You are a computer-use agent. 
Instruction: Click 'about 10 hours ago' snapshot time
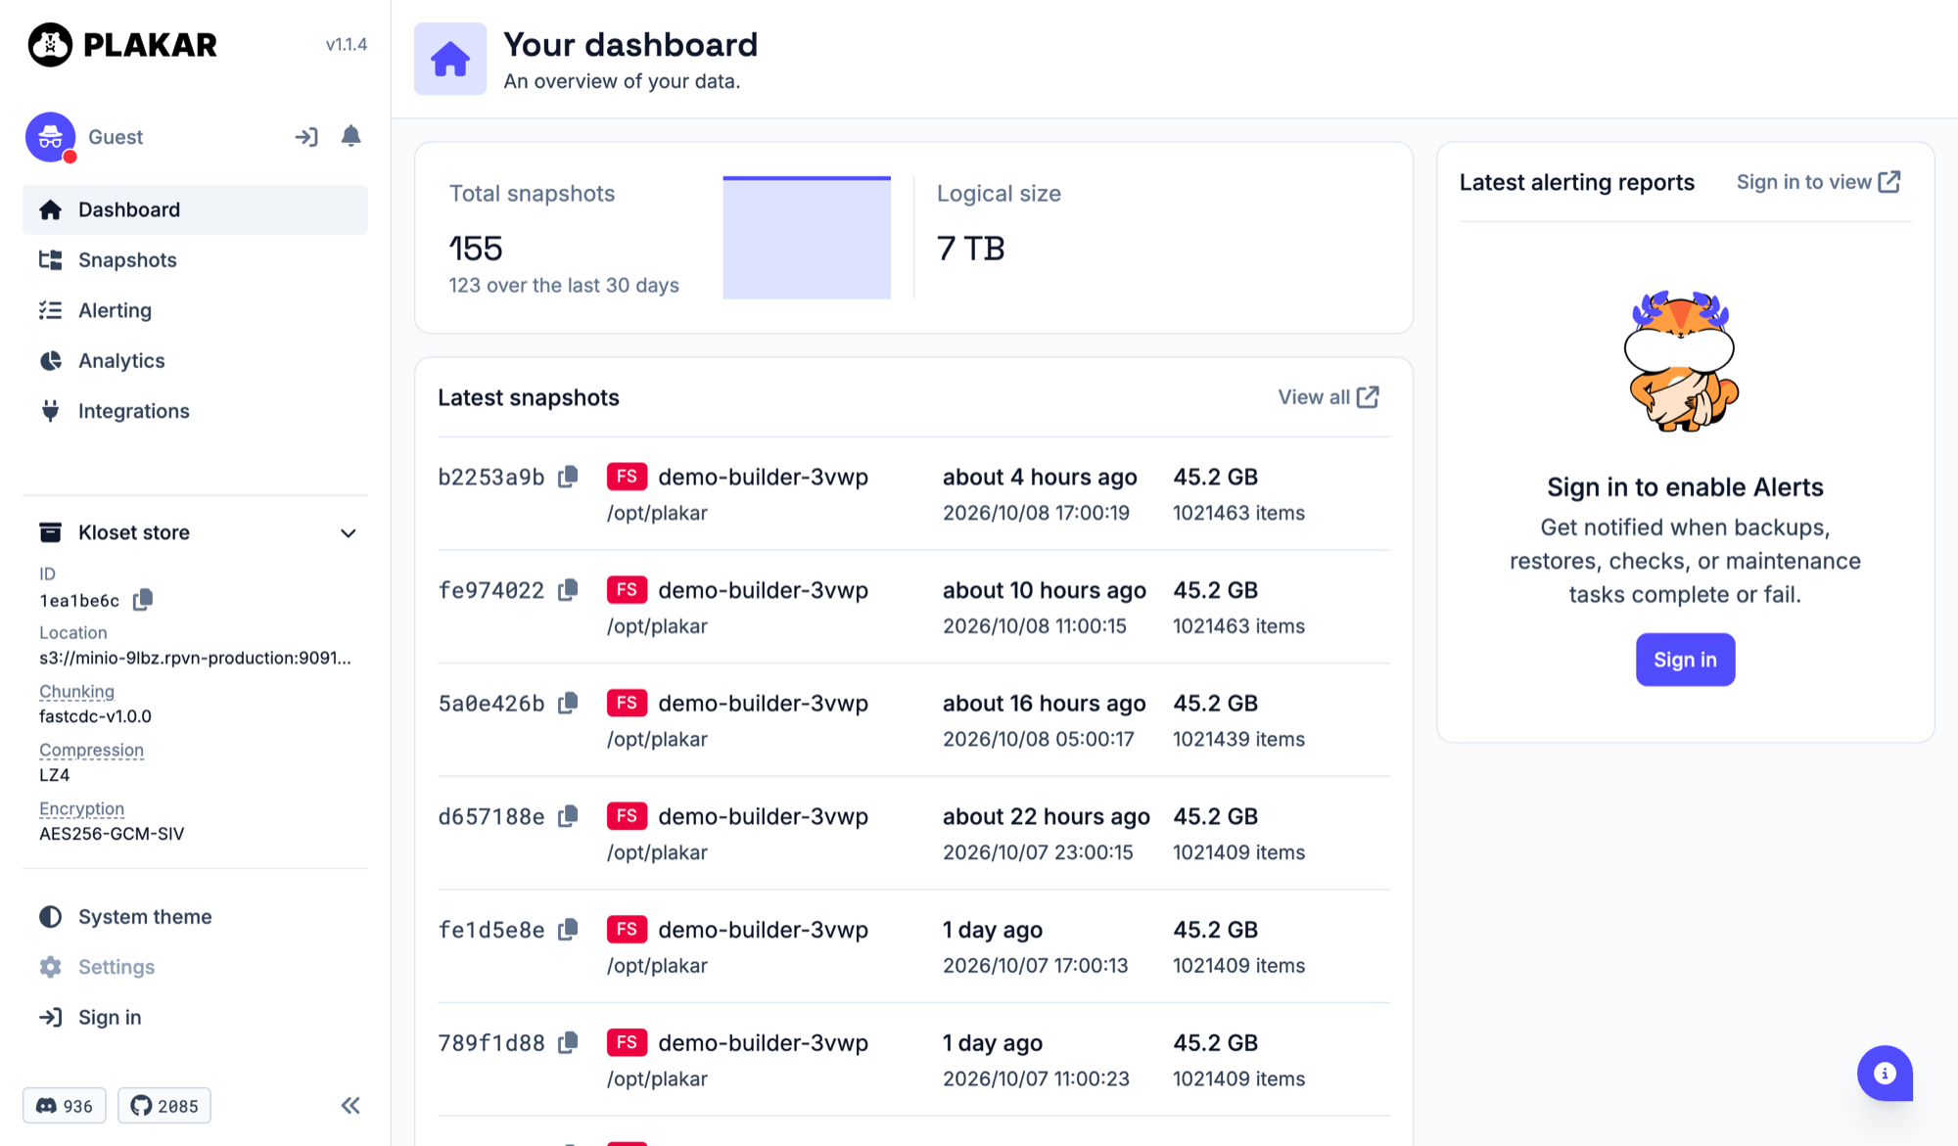pyautogui.click(x=1044, y=590)
